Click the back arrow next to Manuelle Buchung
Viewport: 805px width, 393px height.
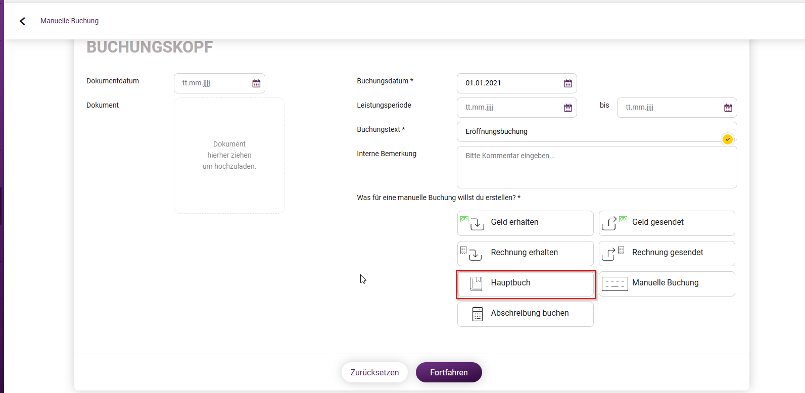tap(22, 21)
